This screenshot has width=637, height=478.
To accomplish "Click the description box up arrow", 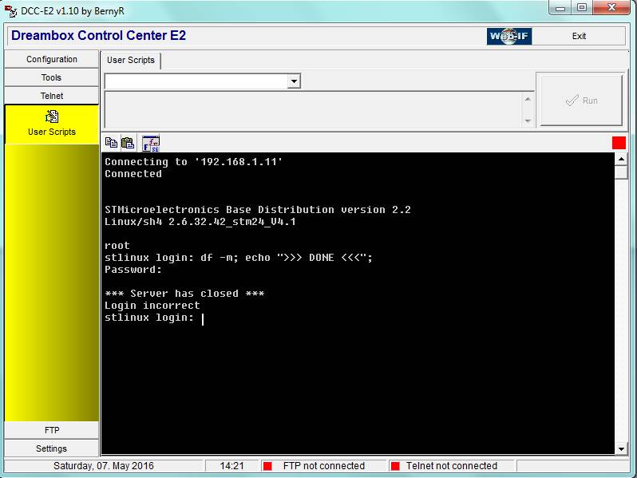I will point(528,100).
